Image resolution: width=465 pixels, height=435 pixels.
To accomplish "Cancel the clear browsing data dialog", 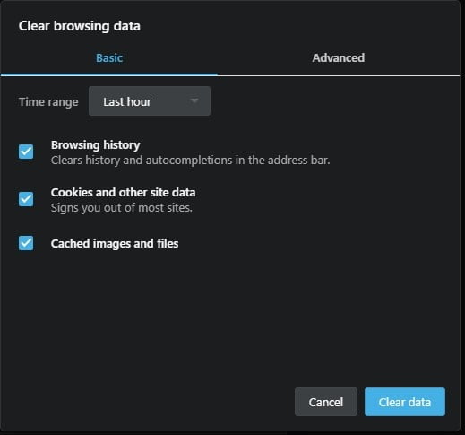I will click(326, 402).
